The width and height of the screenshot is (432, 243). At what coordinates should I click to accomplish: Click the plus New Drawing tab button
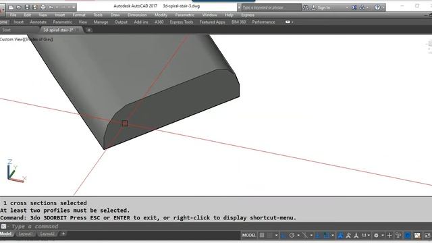coord(89,30)
